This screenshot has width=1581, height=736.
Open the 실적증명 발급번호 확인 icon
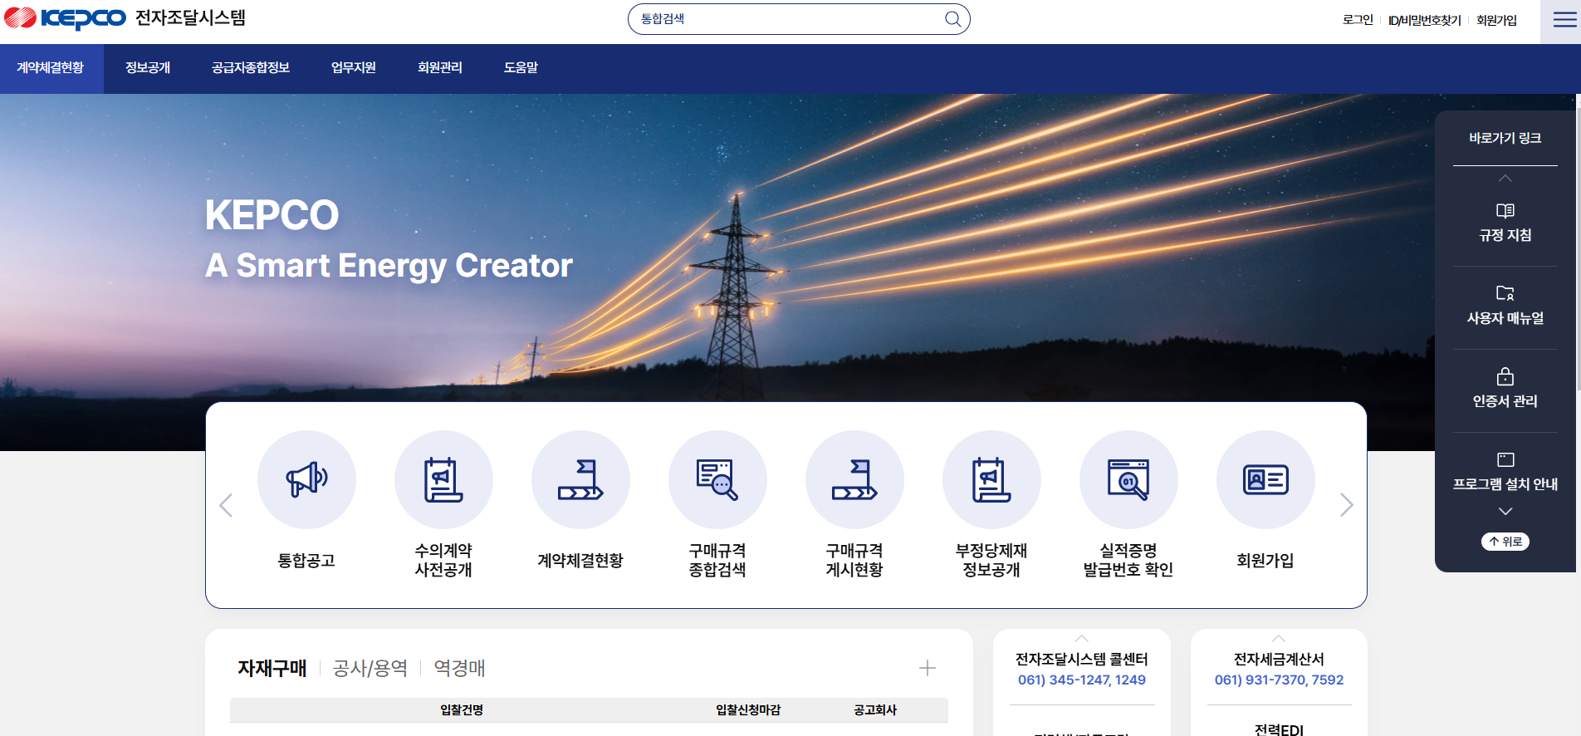coord(1128,479)
